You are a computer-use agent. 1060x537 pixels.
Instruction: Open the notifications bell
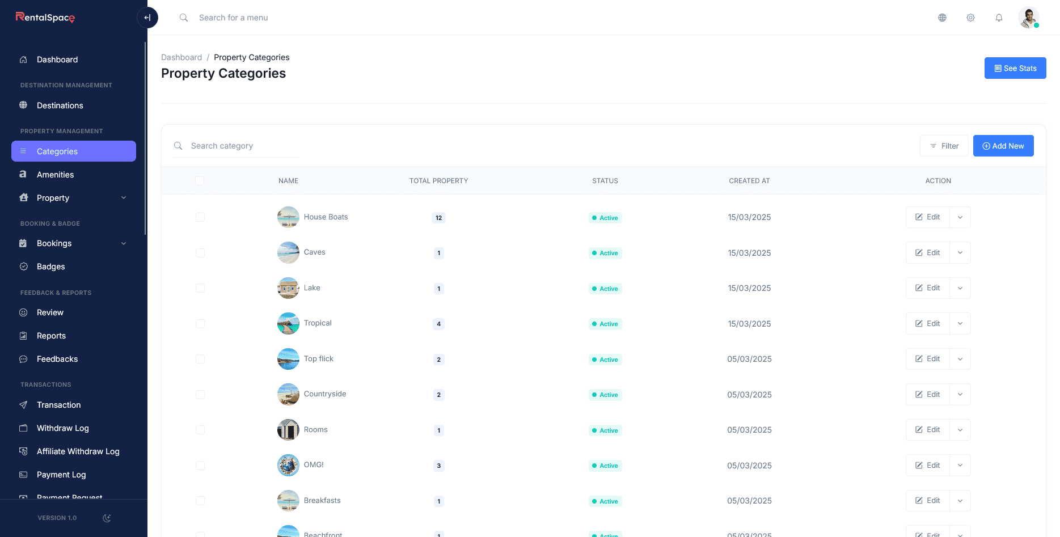pyautogui.click(x=999, y=18)
